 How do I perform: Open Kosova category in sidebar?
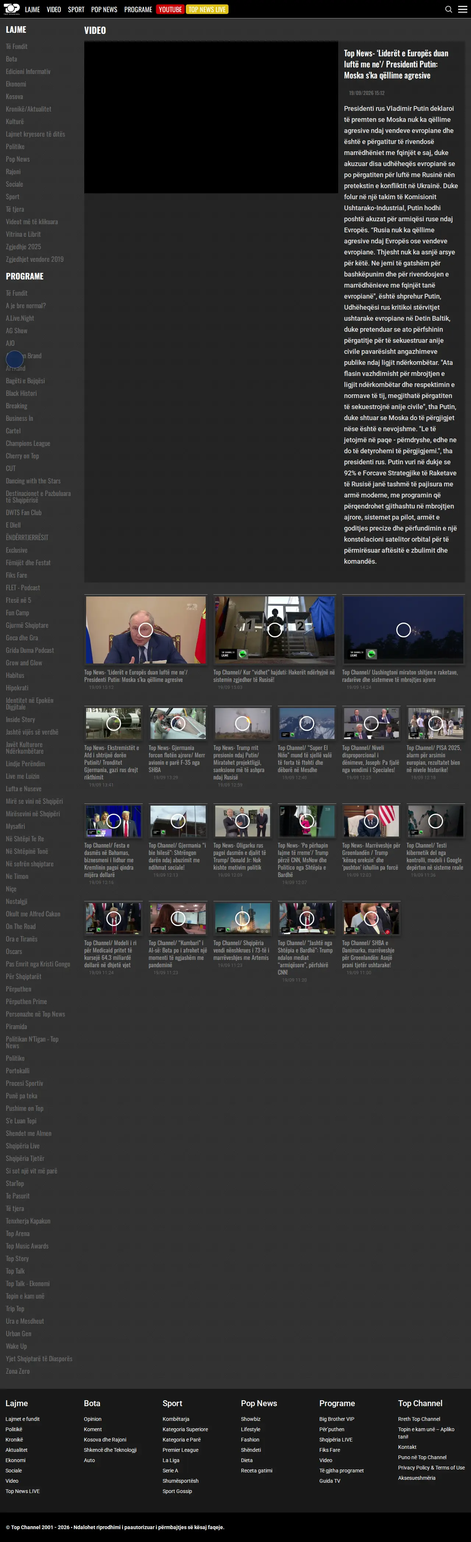click(x=14, y=96)
